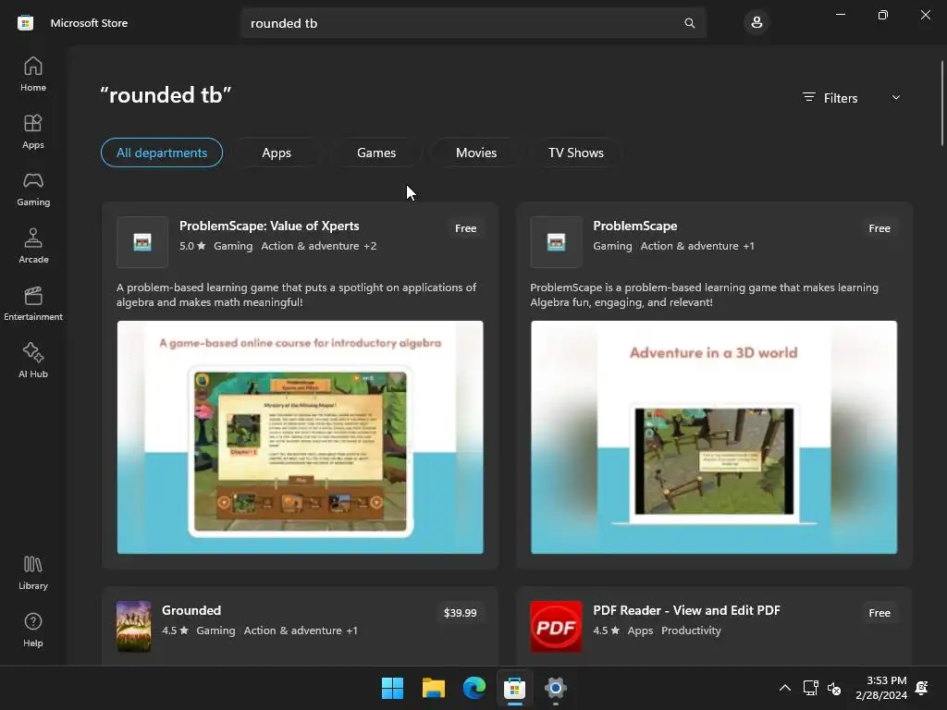Switch to the Apps filter tab
947x710 pixels.
277,153
